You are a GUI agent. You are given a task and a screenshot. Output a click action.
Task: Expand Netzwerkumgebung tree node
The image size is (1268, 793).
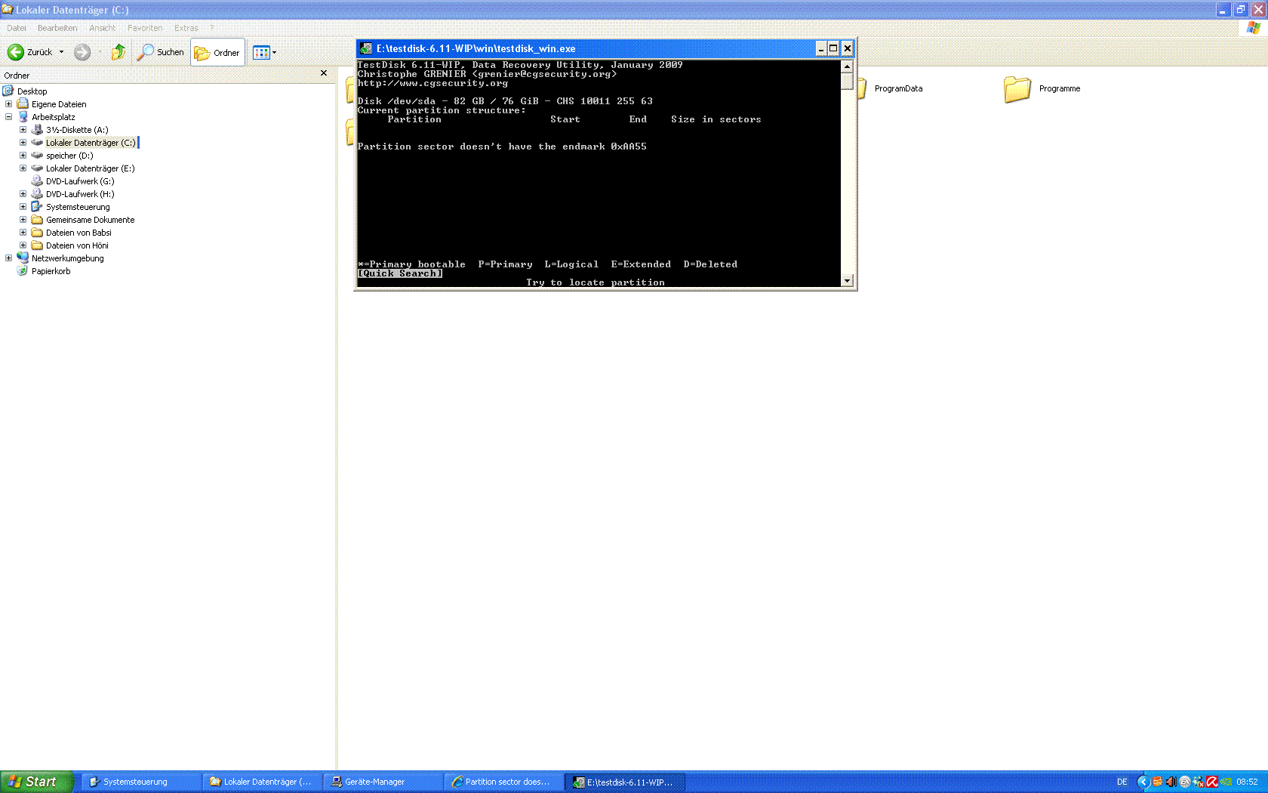8,258
